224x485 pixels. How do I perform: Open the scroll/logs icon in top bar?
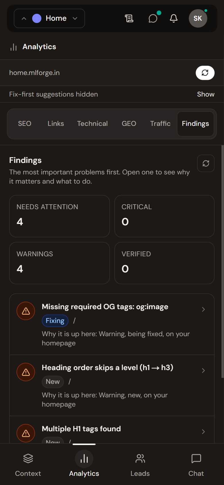tap(129, 18)
